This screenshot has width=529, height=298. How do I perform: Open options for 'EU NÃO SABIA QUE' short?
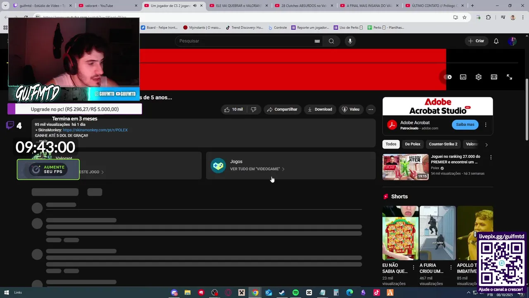[413, 268]
